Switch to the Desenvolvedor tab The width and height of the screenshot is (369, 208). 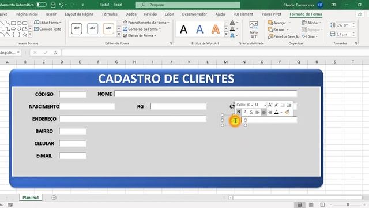coord(194,14)
